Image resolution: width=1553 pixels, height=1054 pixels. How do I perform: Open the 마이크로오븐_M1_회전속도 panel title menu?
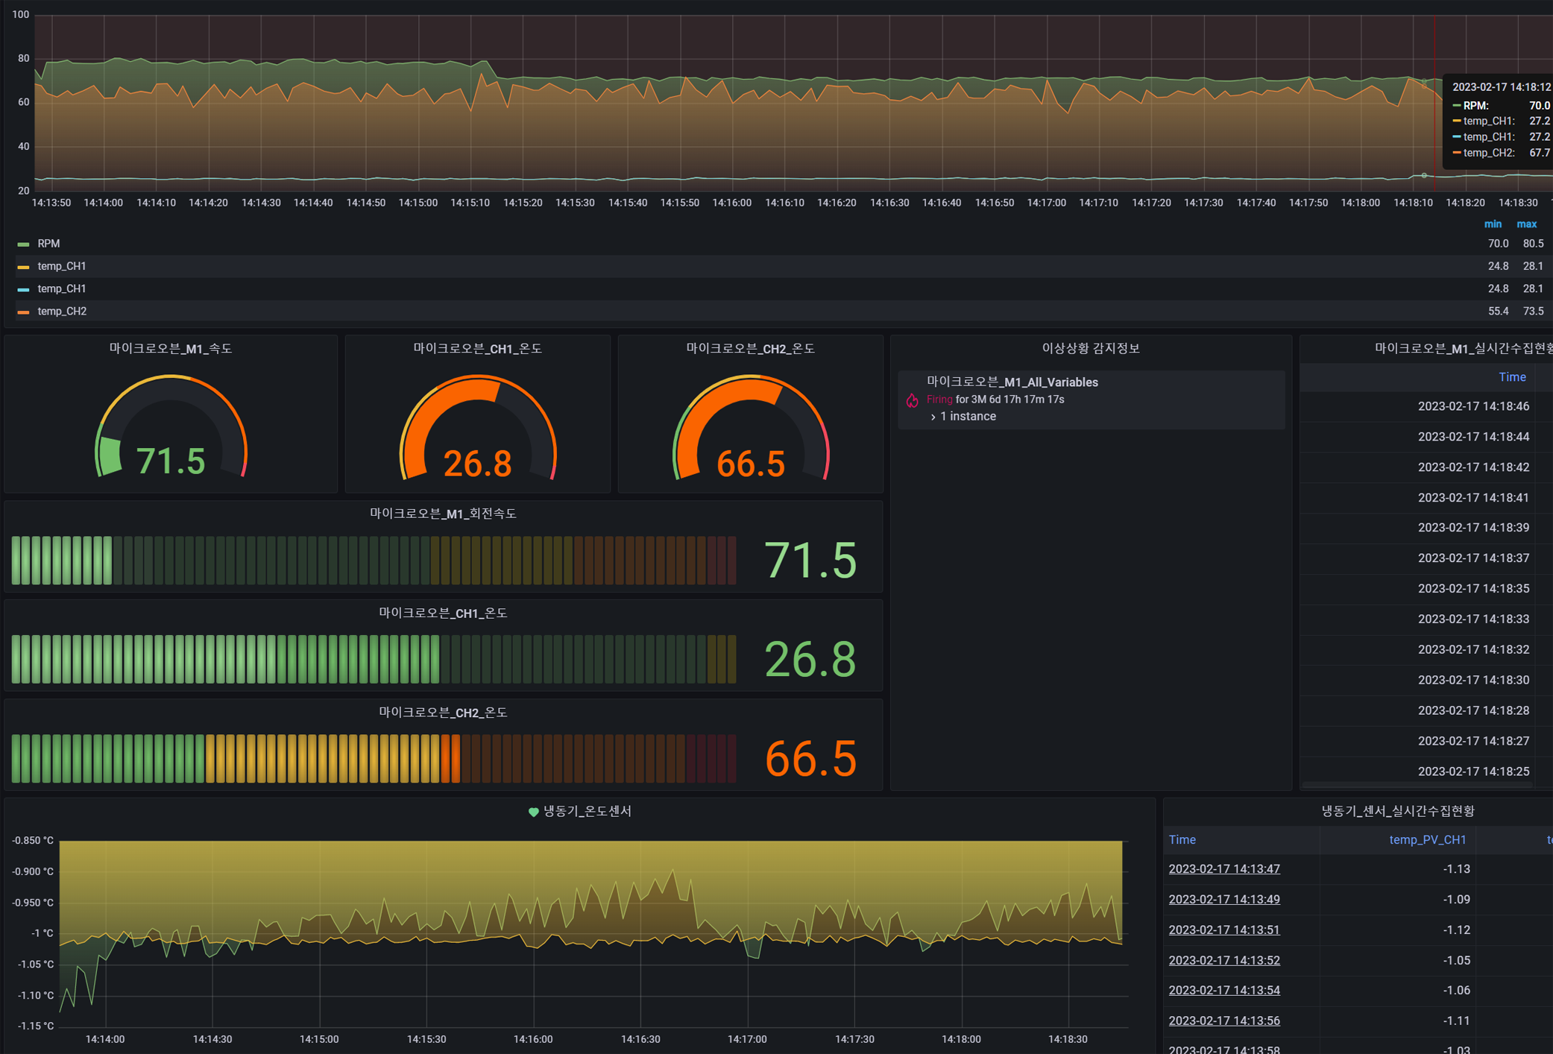443,514
